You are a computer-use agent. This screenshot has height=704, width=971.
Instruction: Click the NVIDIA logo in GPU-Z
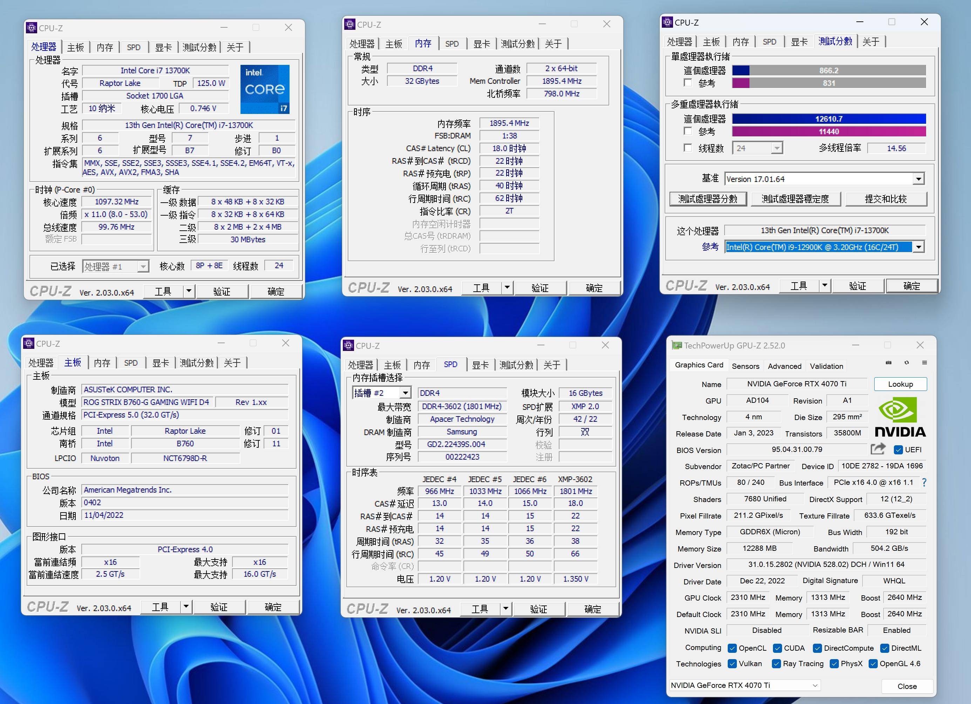pos(900,417)
